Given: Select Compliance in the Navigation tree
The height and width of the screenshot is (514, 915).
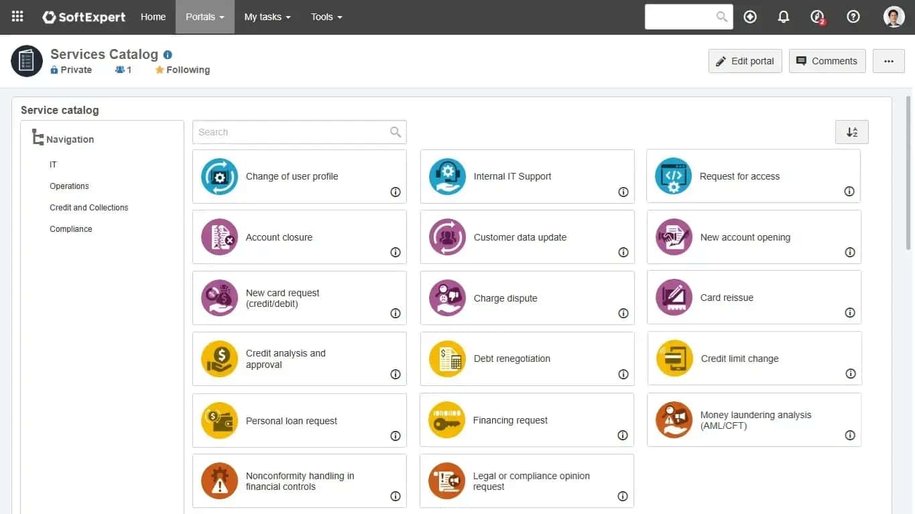Looking at the screenshot, I should pos(71,229).
